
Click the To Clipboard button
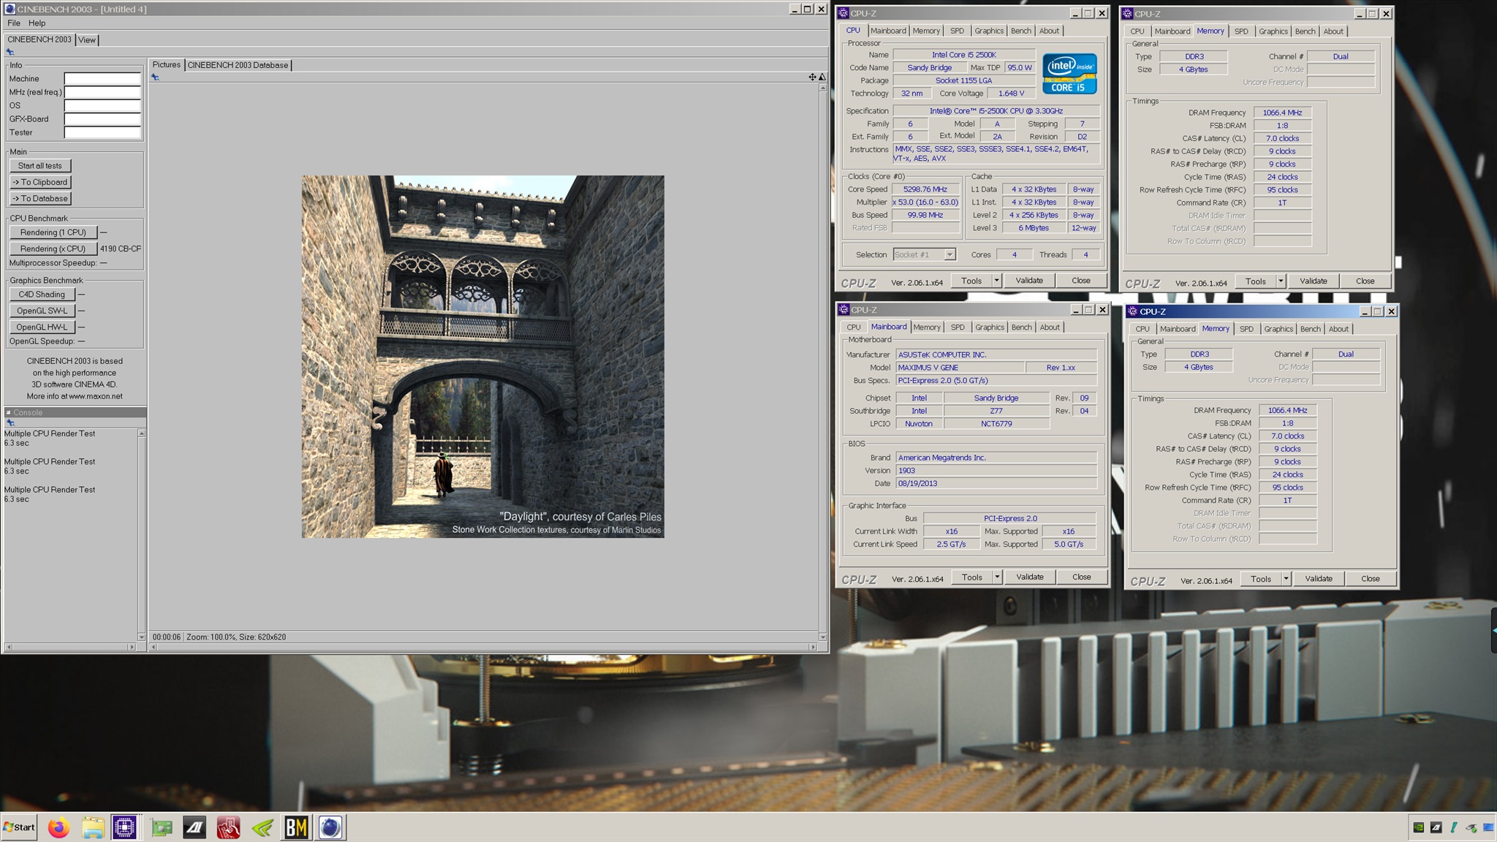[40, 182]
